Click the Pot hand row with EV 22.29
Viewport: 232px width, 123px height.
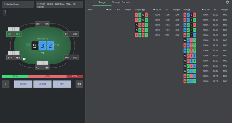click(x=206, y=35)
